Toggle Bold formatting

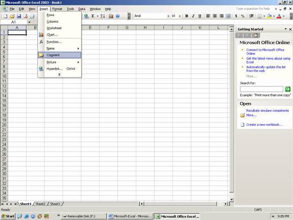pyautogui.click(x=186, y=16)
